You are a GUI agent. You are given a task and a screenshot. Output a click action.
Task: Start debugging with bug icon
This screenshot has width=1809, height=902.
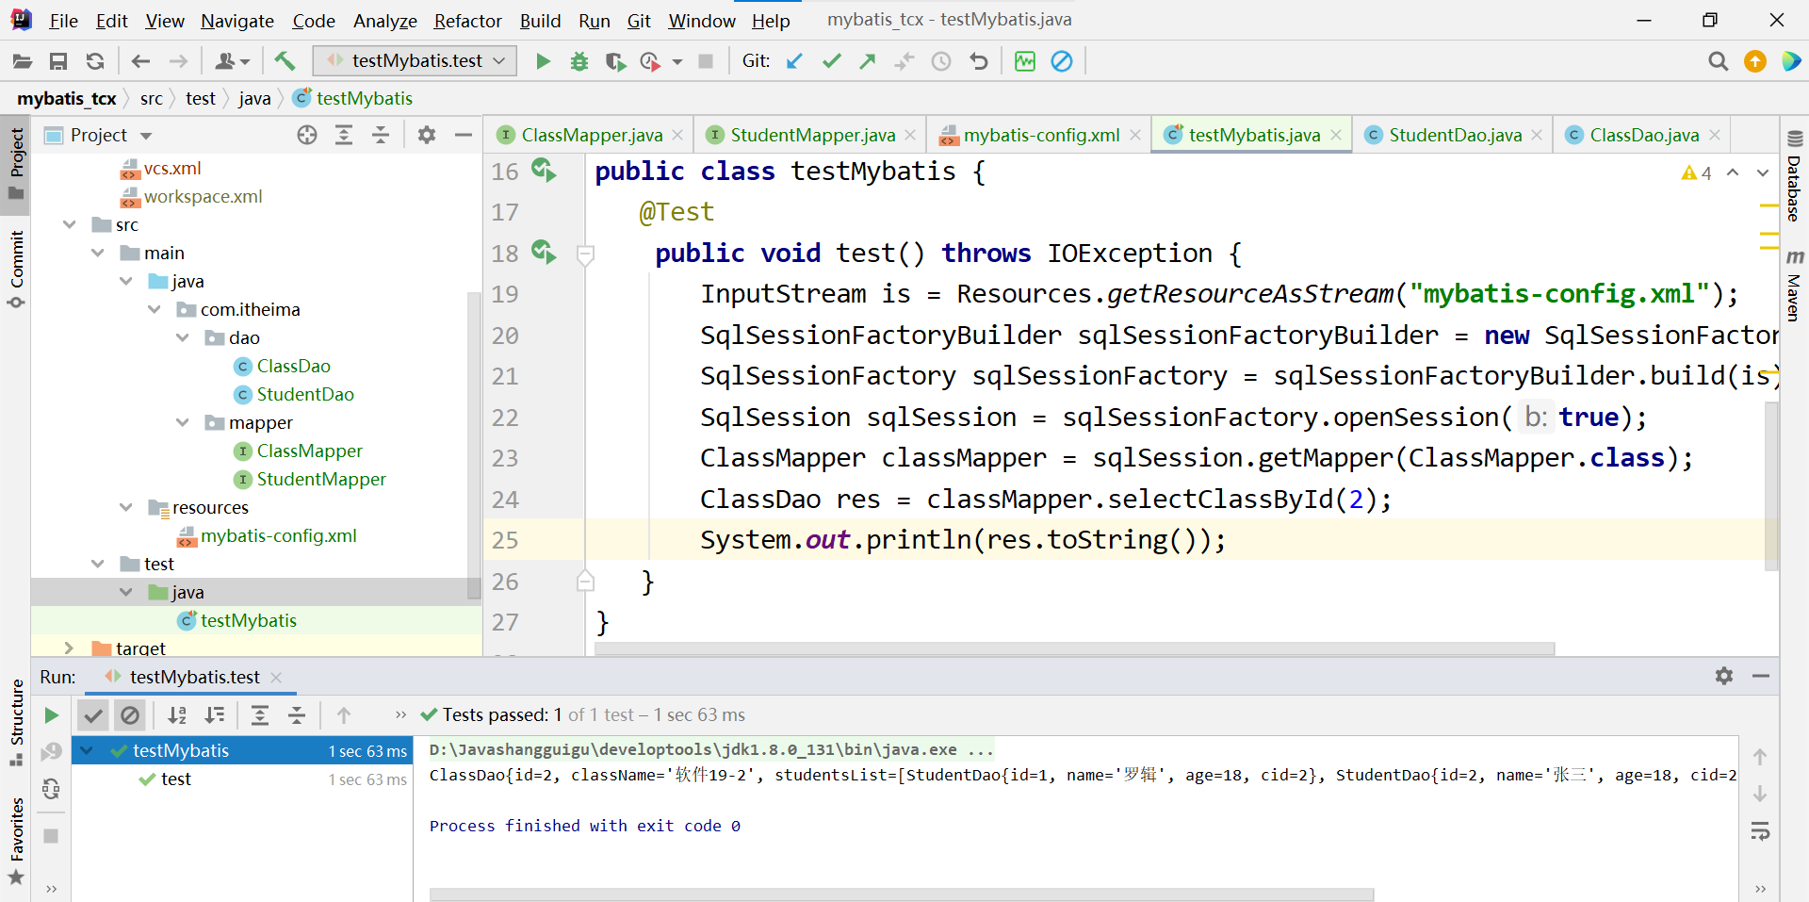(579, 61)
